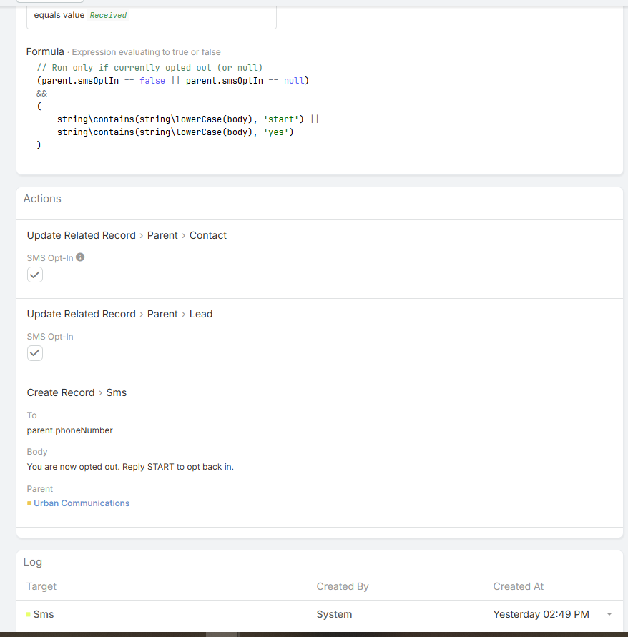Open the Sms target link in Log

tap(44, 614)
